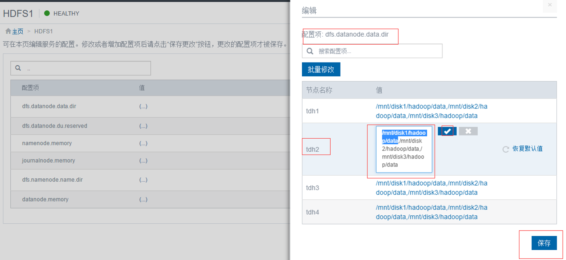The width and height of the screenshot is (566, 260).
Task: Click magnifier icon in config search box
Action: (310, 51)
